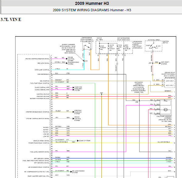Click the 'SOUND SYSTEMS' reference text
This screenshot has width=182, height=178.
(x=84, y=141)
